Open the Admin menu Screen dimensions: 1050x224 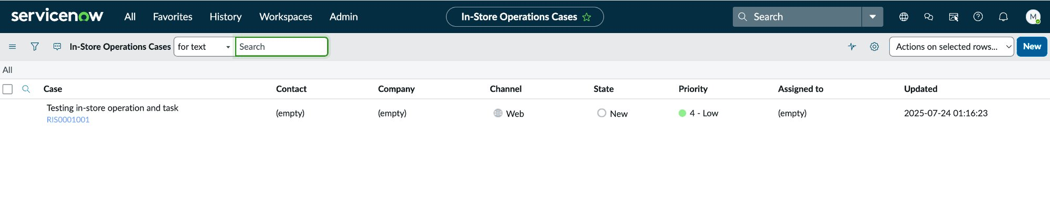(x=344, y=17)
